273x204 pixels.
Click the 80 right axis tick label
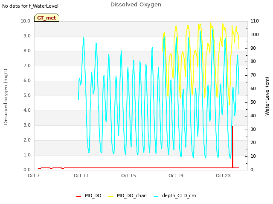tap(253, 61)
